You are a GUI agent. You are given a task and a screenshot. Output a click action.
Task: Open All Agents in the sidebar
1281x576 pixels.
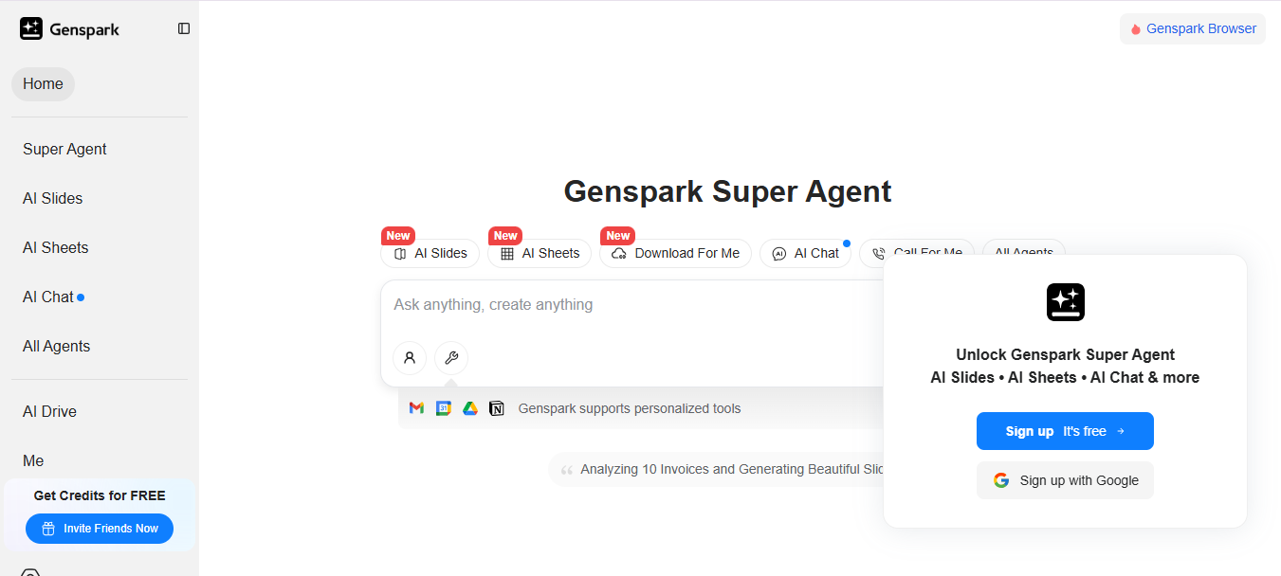[56, 346]
